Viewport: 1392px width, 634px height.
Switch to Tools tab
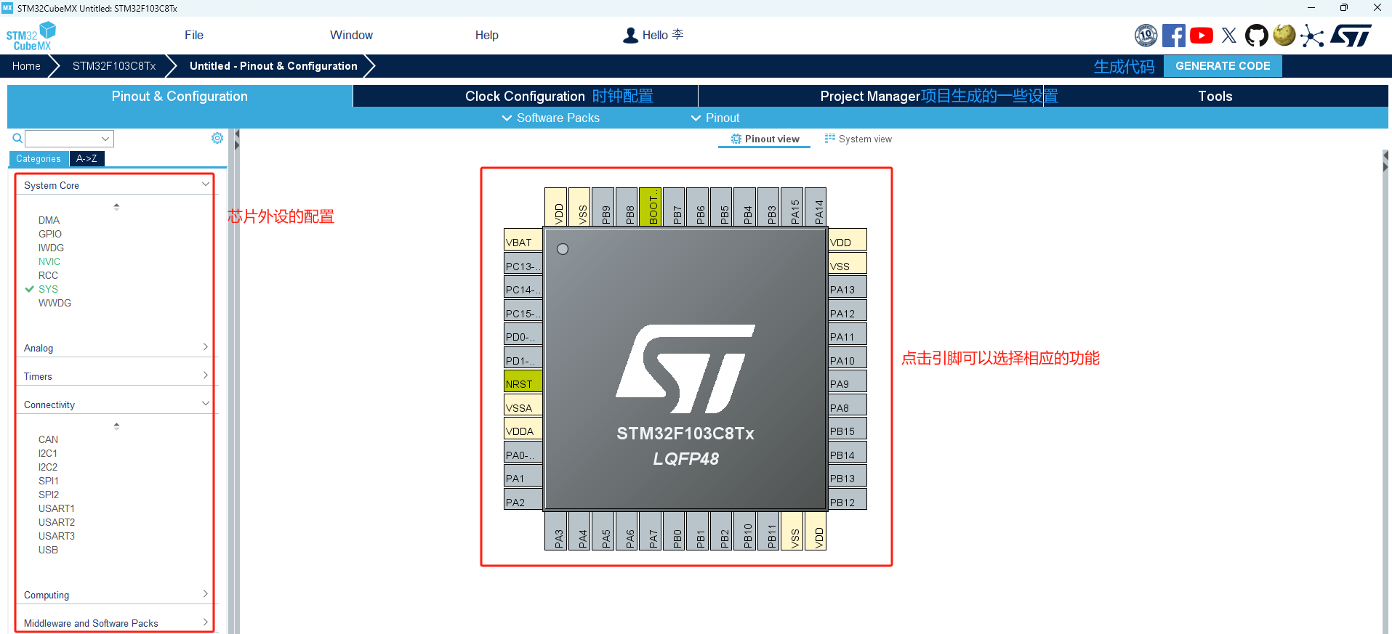1215,96
